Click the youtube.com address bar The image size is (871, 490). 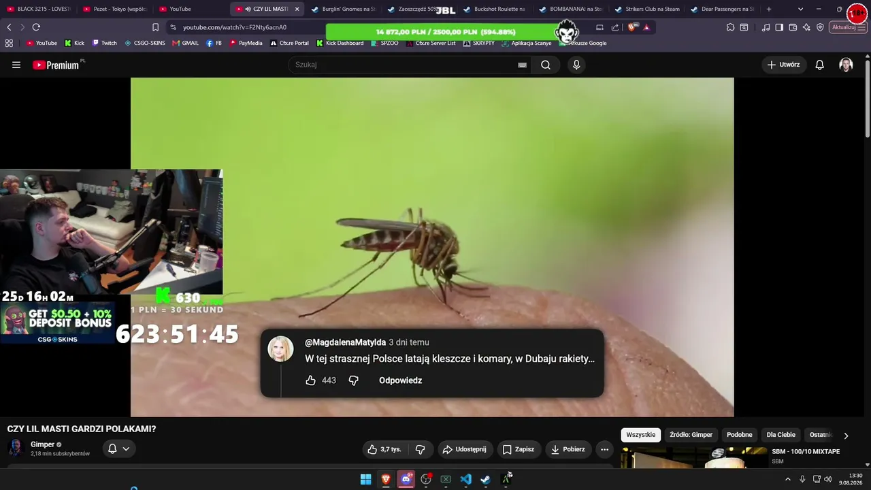(x=235, y=27)
